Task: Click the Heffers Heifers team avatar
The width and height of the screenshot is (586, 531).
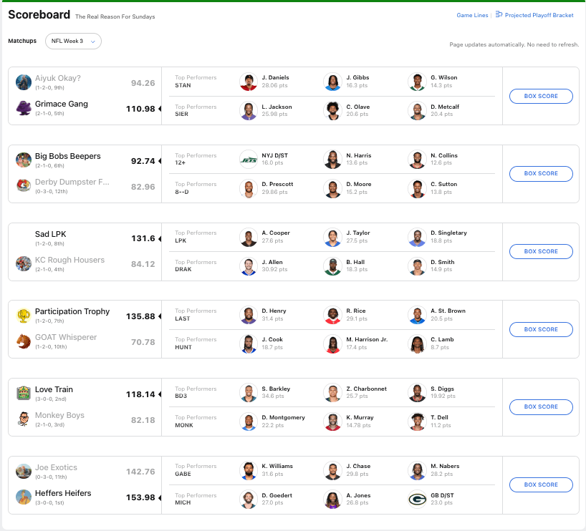Action: (x=24, y=497)
